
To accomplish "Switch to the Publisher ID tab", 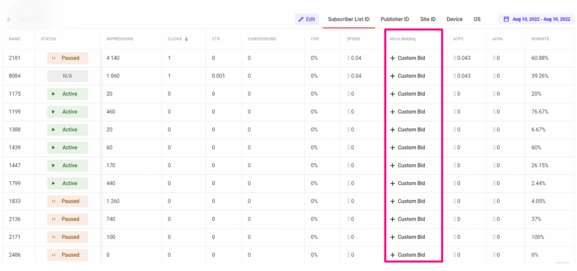I will tap(395, 19).
